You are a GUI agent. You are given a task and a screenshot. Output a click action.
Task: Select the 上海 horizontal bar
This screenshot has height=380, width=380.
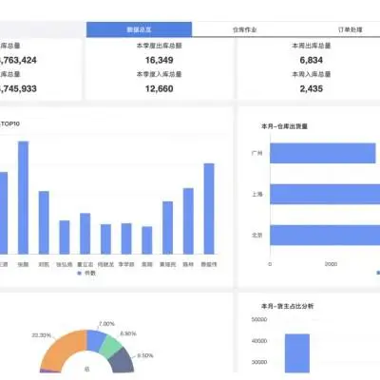(x=325, y=194)
